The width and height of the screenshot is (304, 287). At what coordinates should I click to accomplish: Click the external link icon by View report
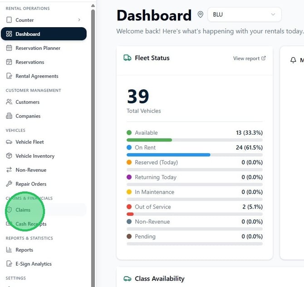click(x=263, y=58)
